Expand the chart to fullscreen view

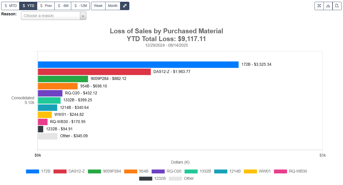click(x=319, y=6)
